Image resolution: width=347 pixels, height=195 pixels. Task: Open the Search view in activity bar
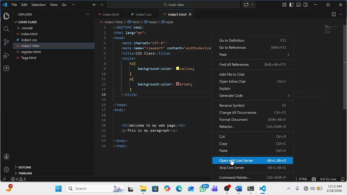point(7,29)
